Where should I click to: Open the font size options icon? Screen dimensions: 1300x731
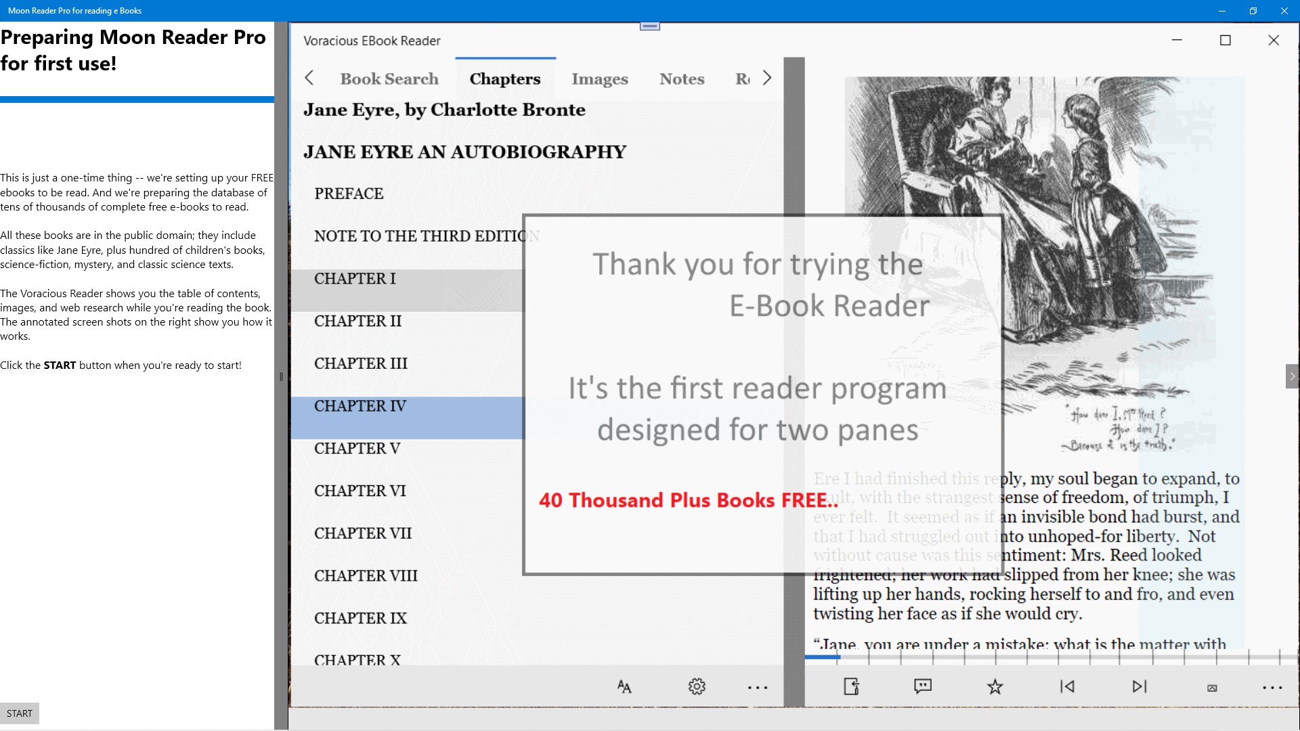point(624,687)
